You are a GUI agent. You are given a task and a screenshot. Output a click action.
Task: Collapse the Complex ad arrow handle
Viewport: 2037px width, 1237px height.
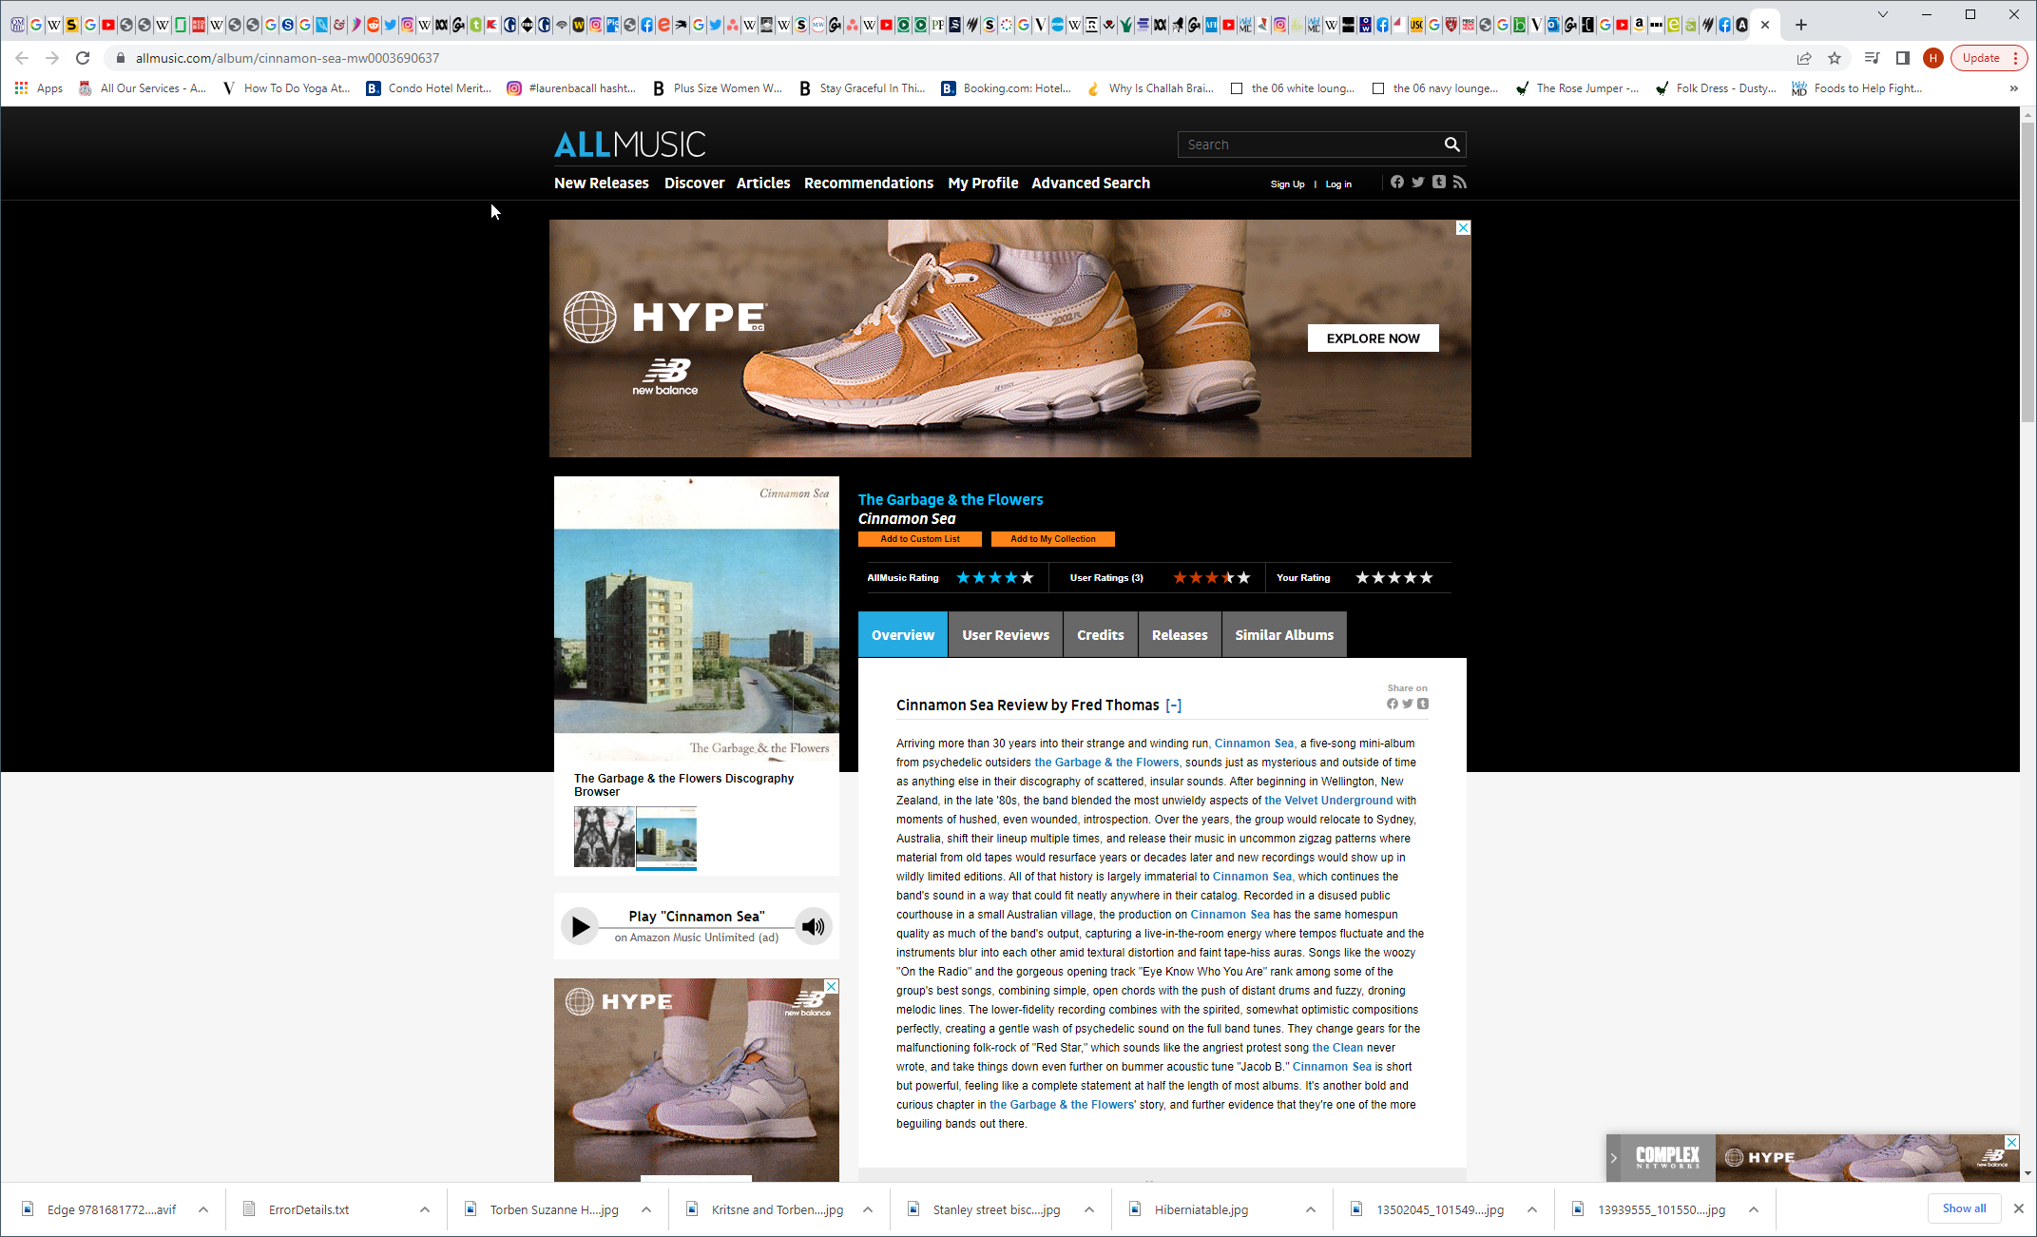coord(1613,1157)
